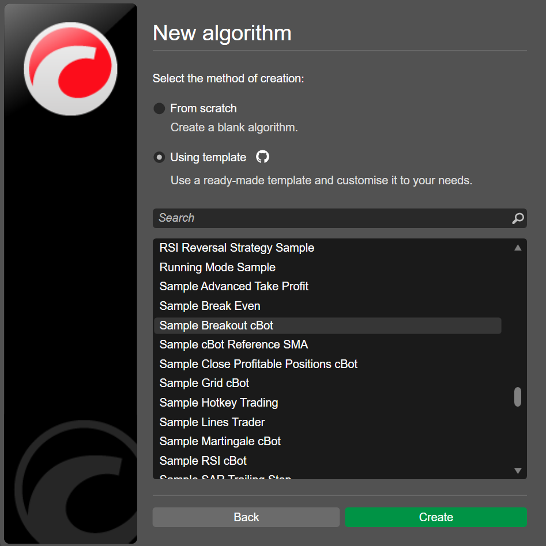
Task: Choose Running Mode Sample from the list
Action: [x=217, y=267]
